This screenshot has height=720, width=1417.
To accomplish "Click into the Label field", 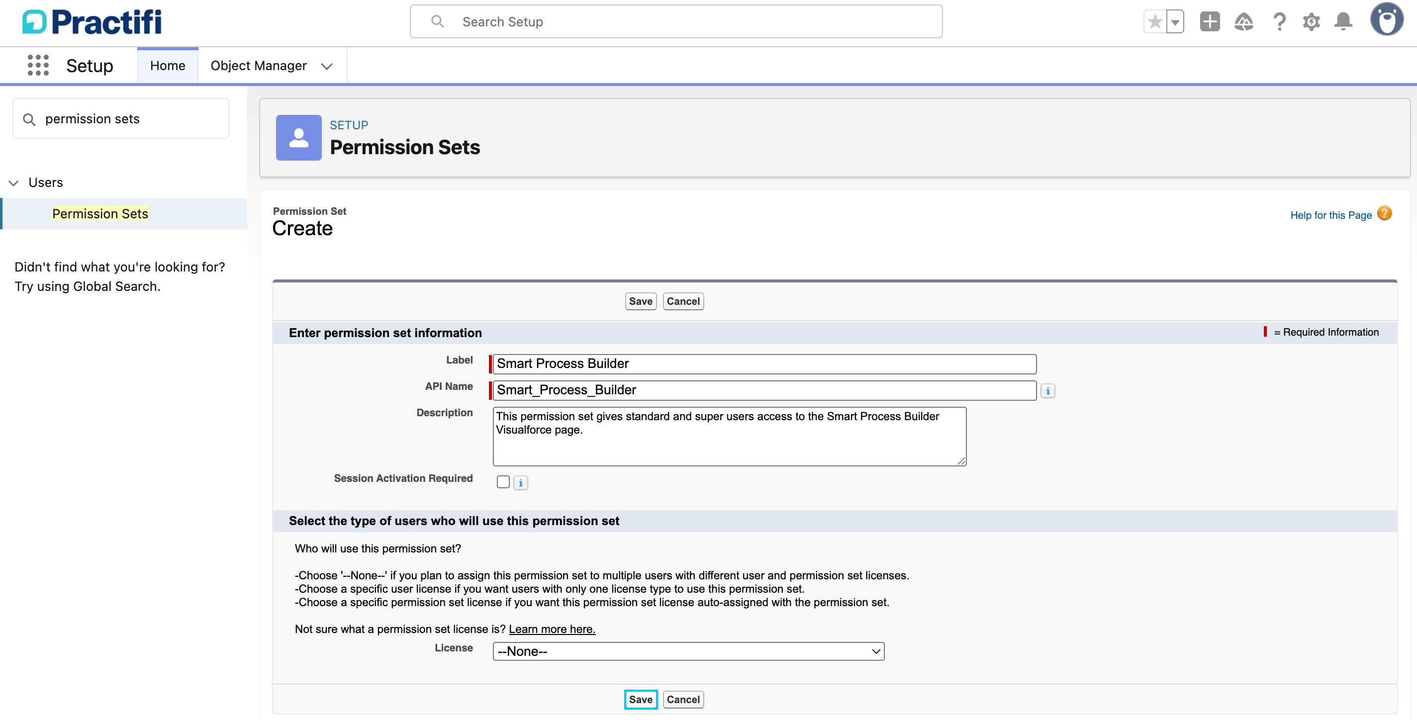I will coord(764,363).
